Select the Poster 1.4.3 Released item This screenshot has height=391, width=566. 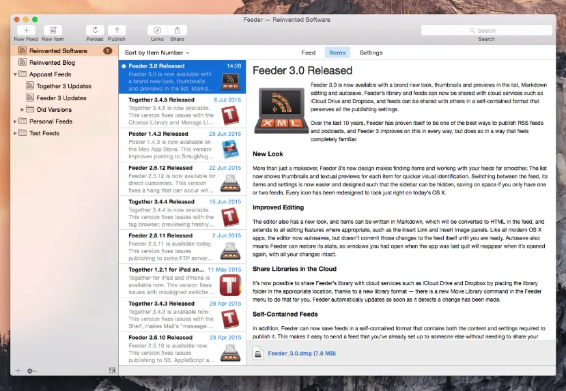point(182,145)
